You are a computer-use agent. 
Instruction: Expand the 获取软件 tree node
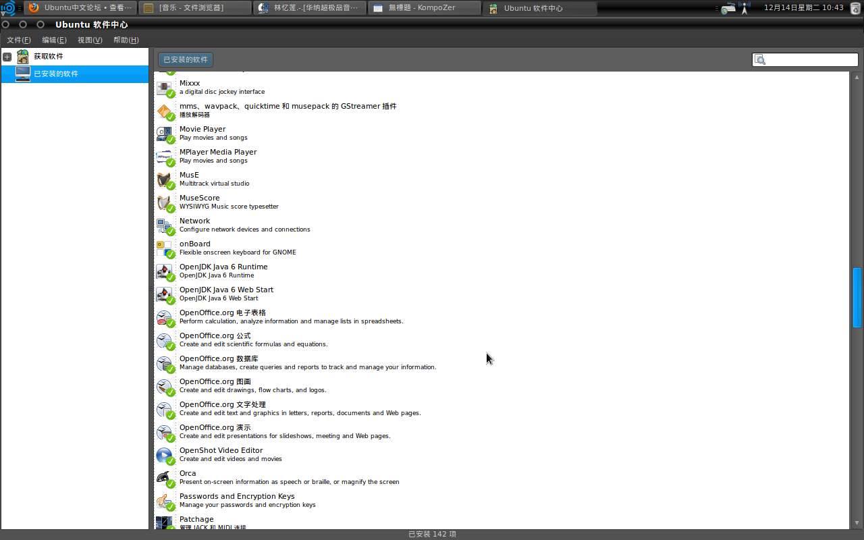[7, 57]
